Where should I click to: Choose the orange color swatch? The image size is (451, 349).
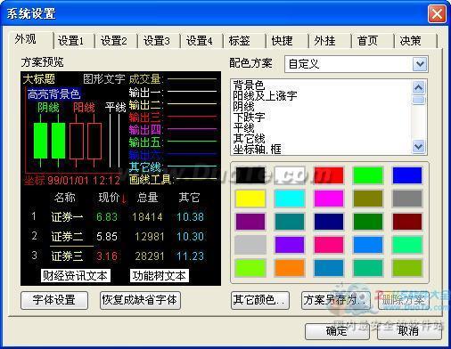coord(290,268)
